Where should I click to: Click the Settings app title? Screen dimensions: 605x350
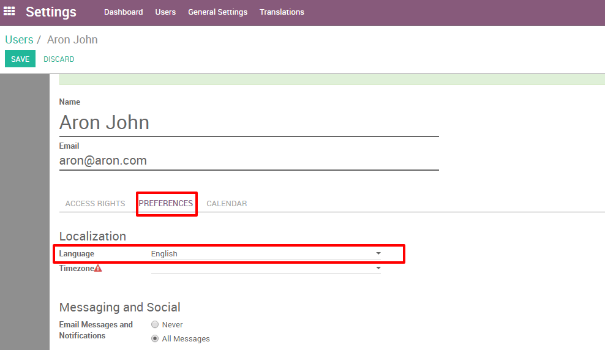click(51, 12)
